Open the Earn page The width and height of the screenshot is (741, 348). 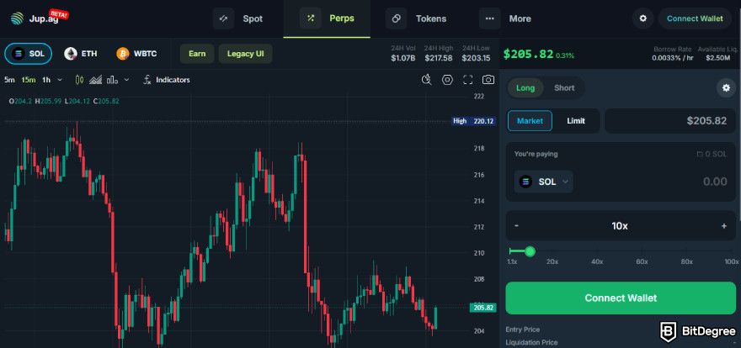click(197, 54)
